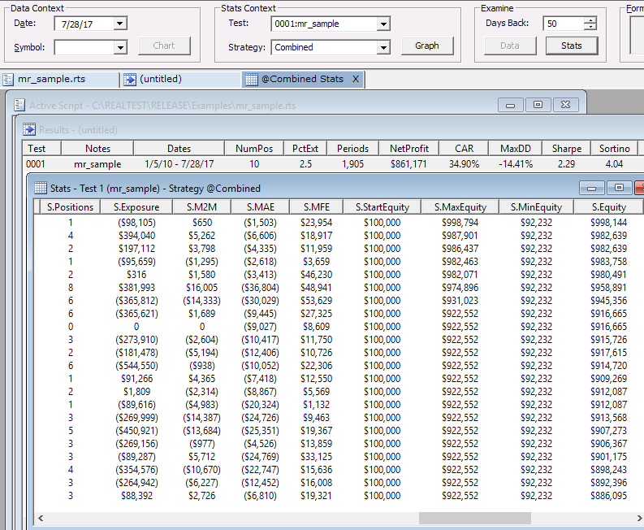The image size is (644, 530).
Task: Expand the Symbol dropdown list
Action: [x=120, y=48]
